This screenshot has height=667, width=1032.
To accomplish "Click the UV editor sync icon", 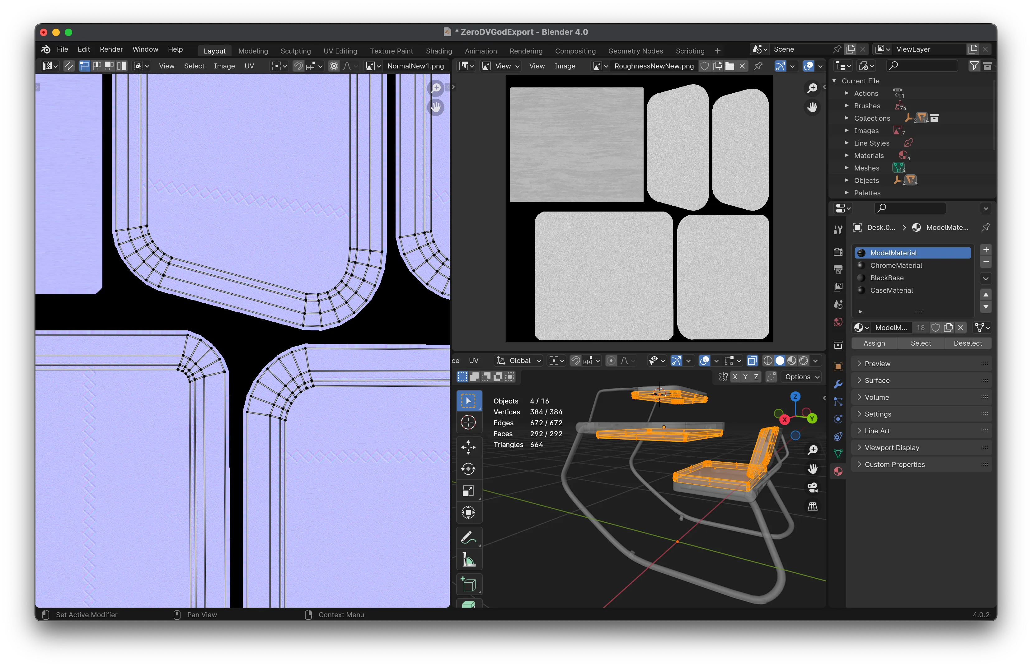I will [68, 66].
